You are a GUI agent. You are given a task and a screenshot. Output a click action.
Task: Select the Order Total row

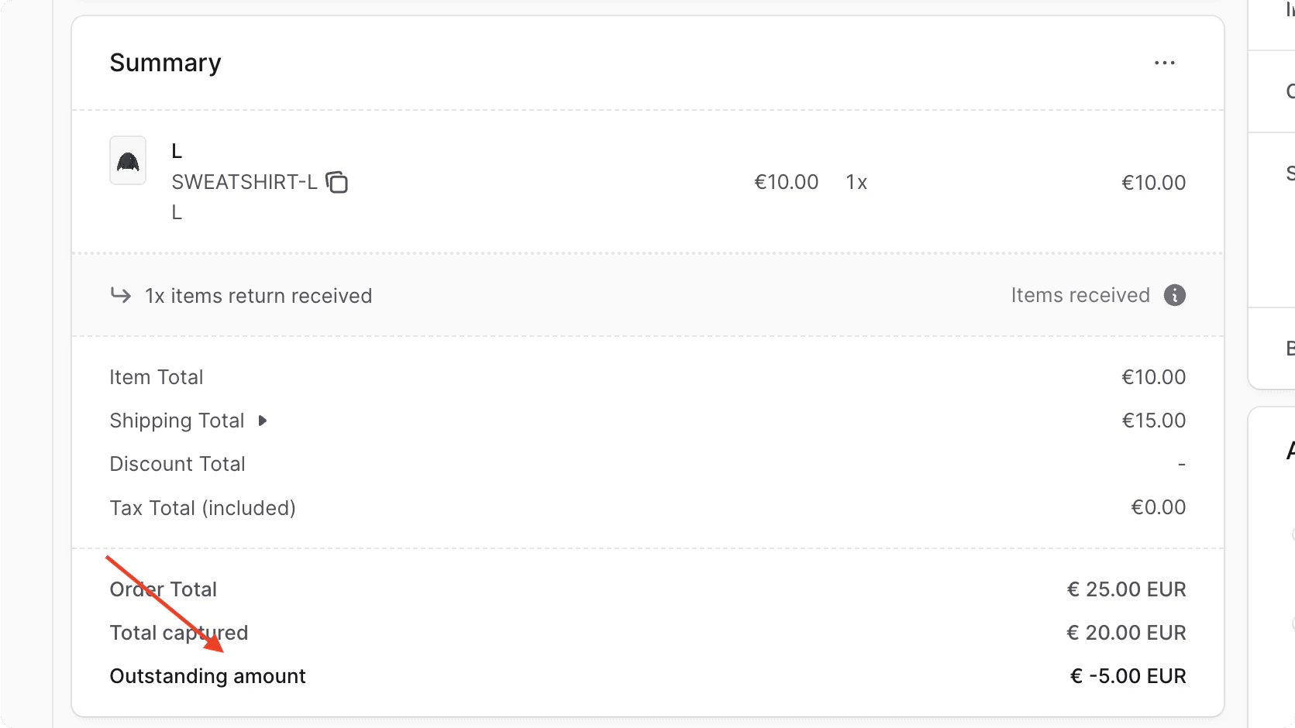pyautogui.click(x=163, y=589)
